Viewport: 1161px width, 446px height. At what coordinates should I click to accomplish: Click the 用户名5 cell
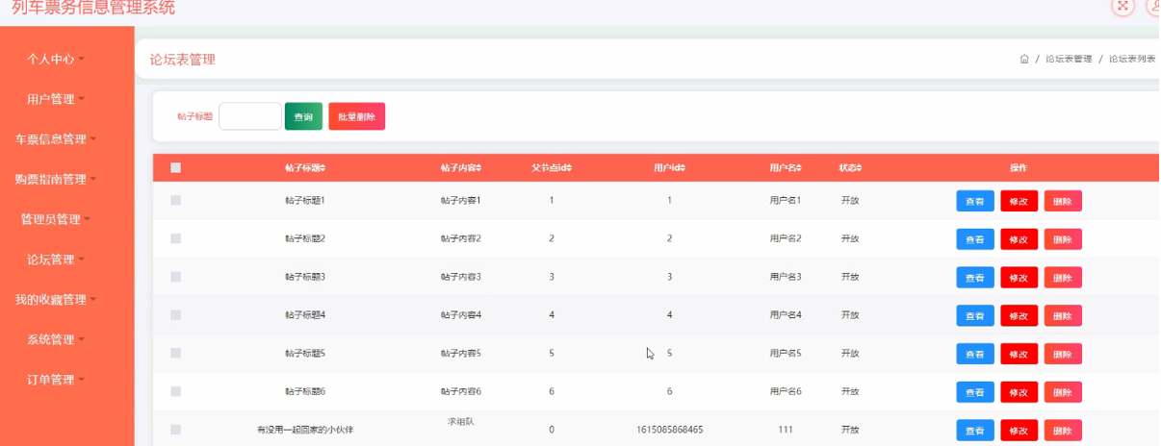pyautogui.click(x=786, y=354)
